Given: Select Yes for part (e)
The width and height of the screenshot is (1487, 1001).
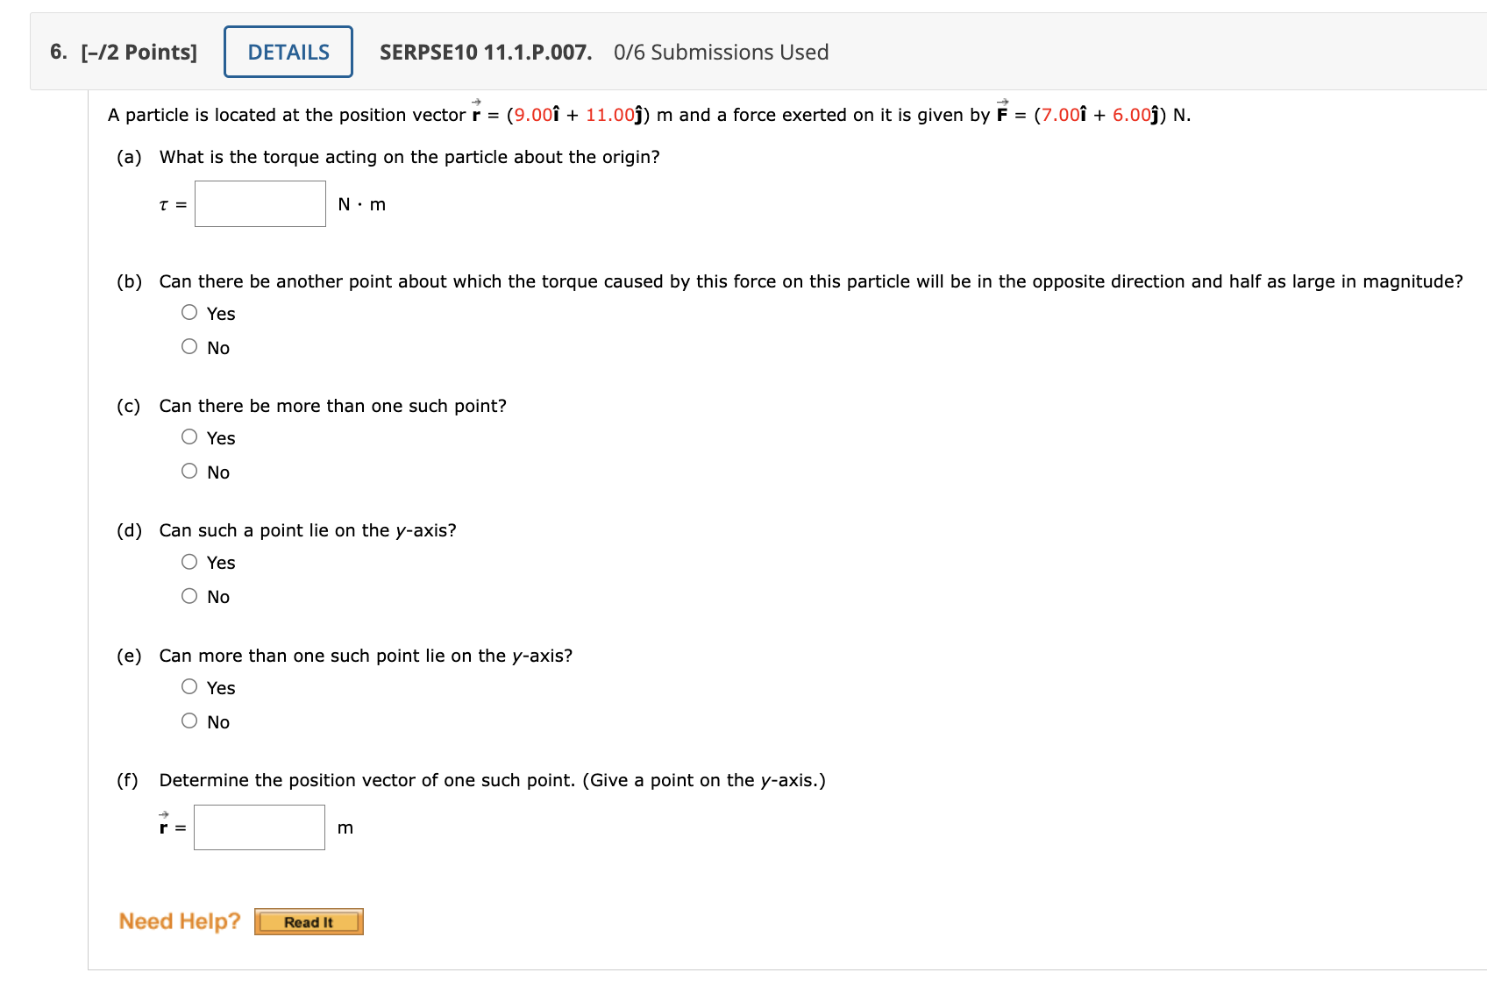Looking at the screenshot, I should (189, 685).
